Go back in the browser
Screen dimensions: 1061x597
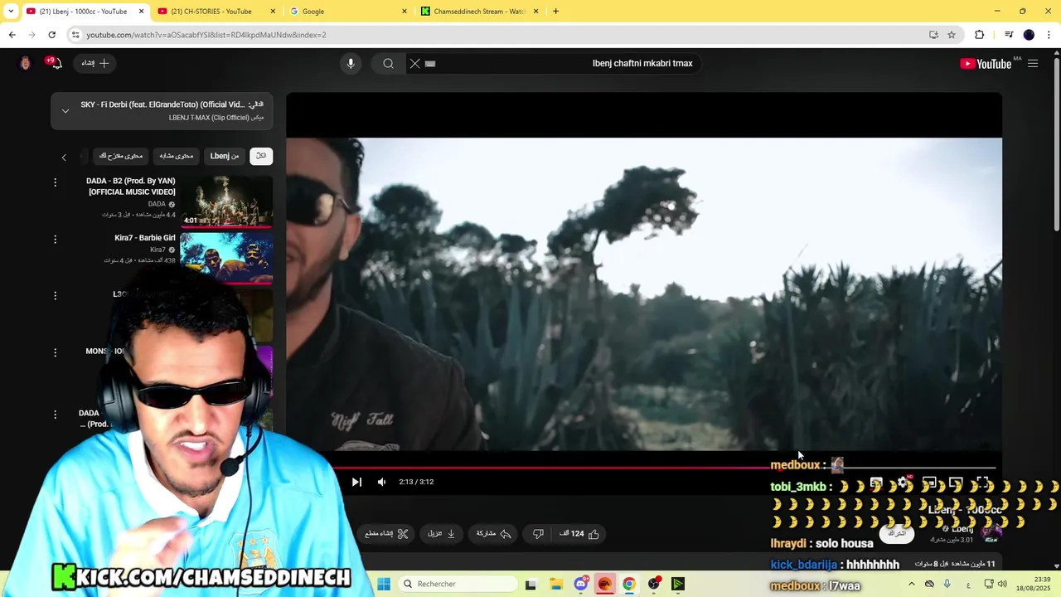[12, 35]
